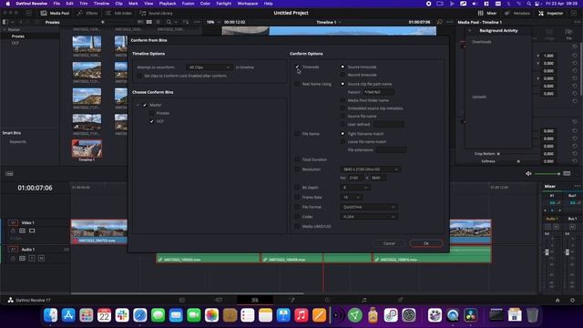583x328 pixels.
Task: Open the Help menu
Action: coord(268,4)
